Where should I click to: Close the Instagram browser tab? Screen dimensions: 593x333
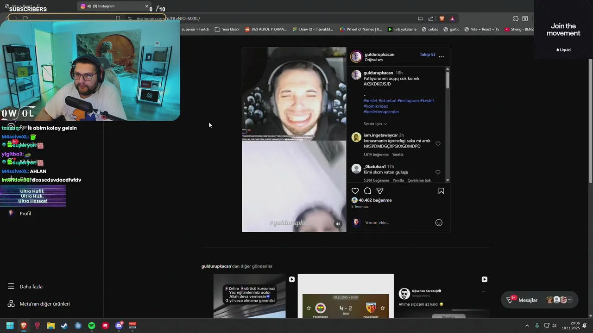(x=146, y=6)
